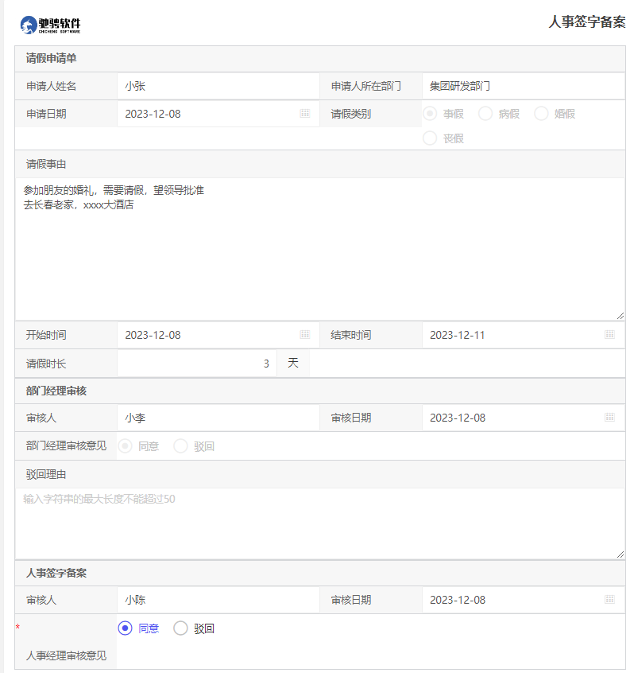Select 事假 radio option
Viewport: 634px width, 673px height.
[430, 114]
